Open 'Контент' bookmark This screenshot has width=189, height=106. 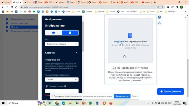tap(87, 11)
